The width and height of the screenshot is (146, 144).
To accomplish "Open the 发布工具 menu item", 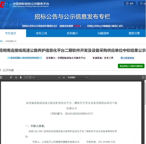I will 41,33.
